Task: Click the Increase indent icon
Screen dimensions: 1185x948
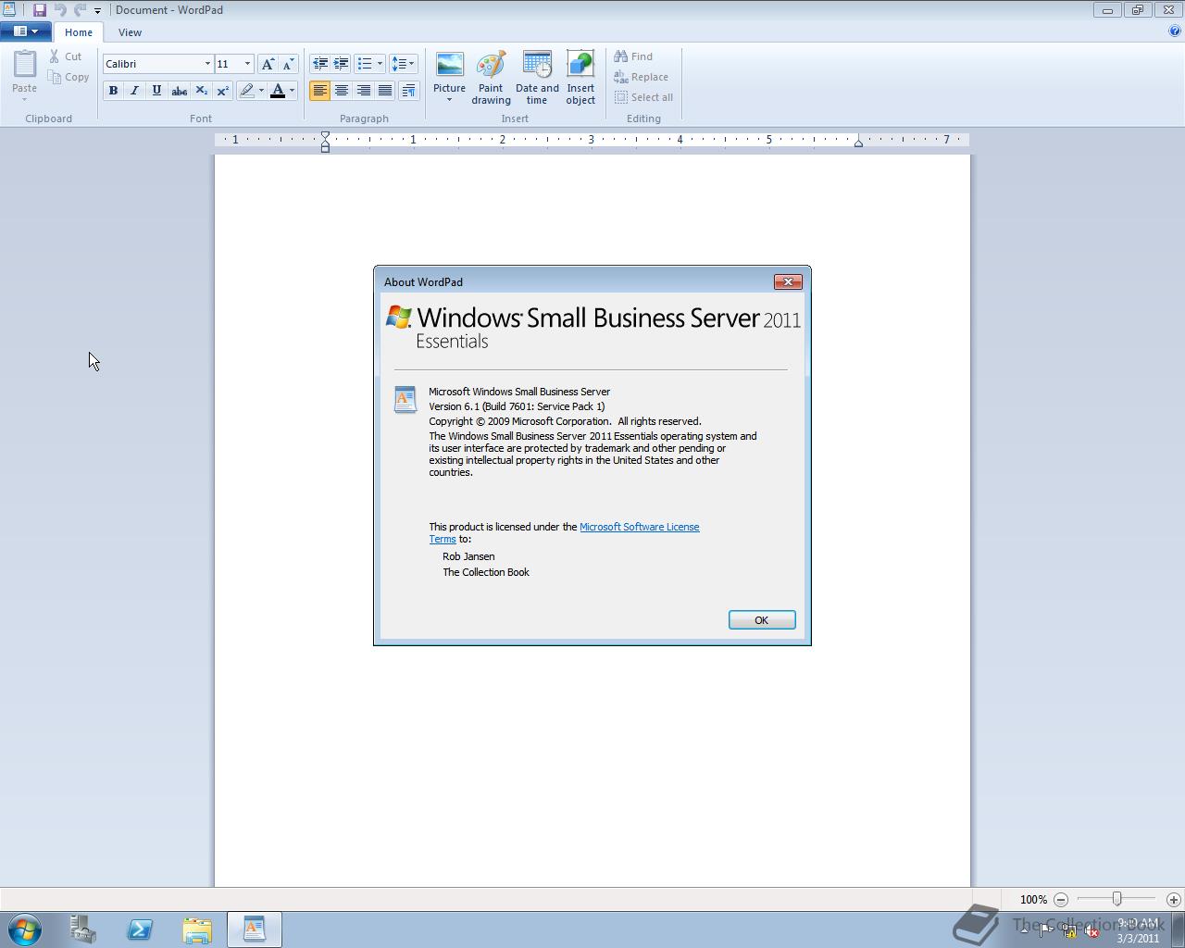Action: pos(341,64)
